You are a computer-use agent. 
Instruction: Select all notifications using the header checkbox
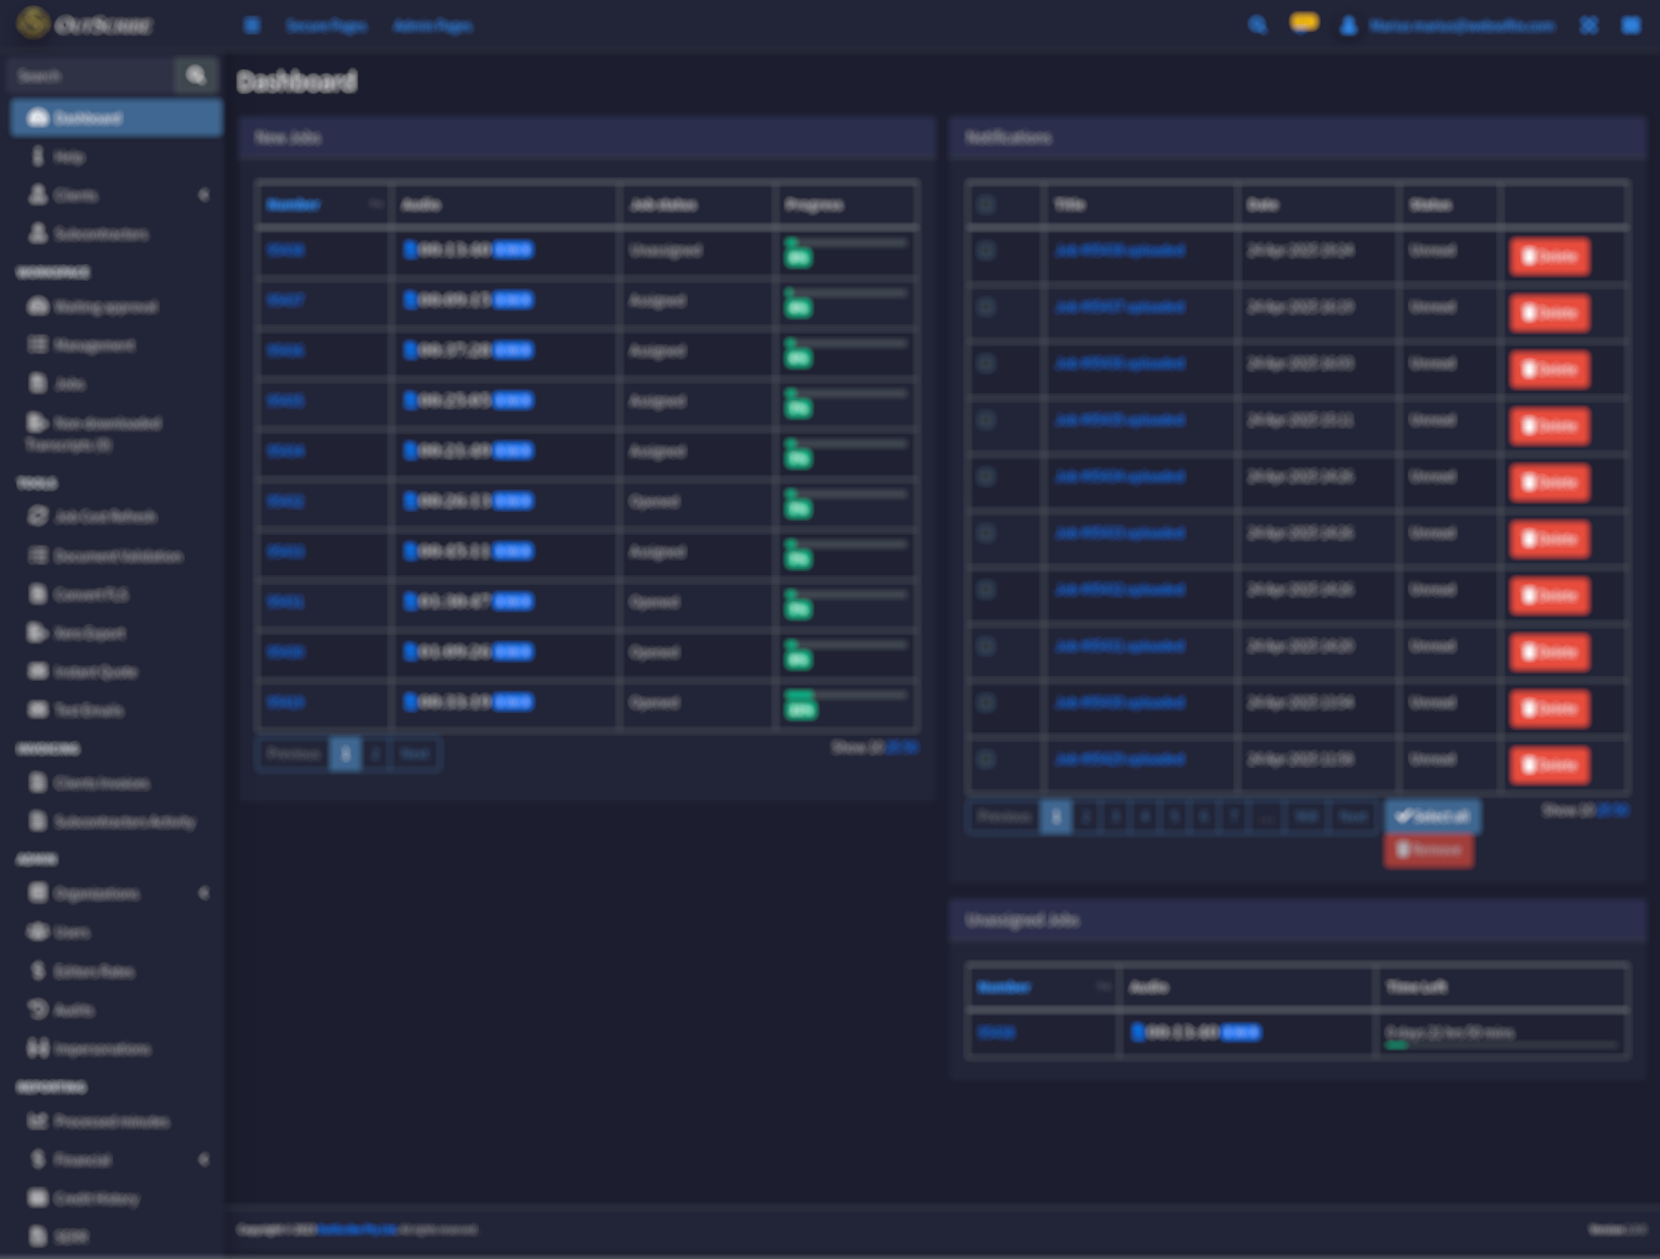point(987,204)
